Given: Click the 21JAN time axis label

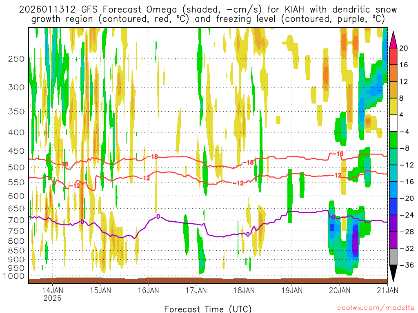Looking at the screenshot, I should [388, 290].
